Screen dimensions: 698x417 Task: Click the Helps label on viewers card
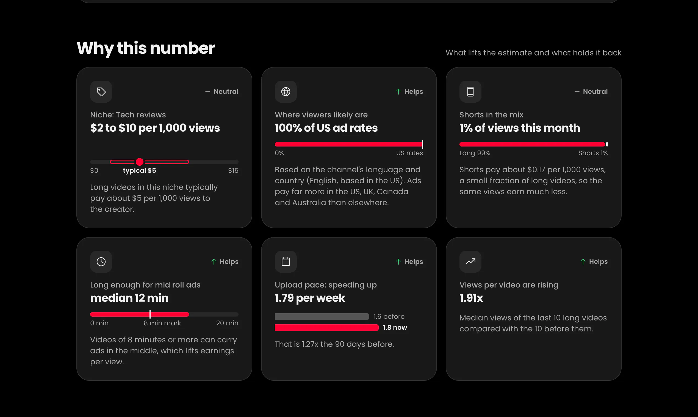pos(414,92)
